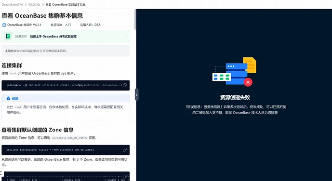The height and width of the screenshot is (181, 332).
Task: Expand the series banner chevron arrow
Action: point(126,37)
